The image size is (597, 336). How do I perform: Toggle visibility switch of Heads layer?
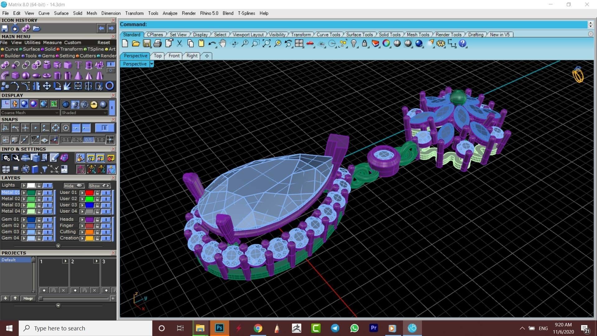106,220
